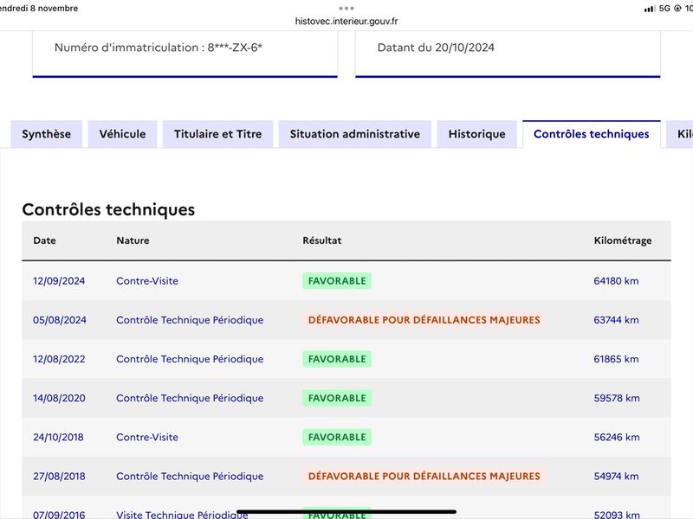Select the Situation administrative tab
The width and height of the screenshot is (693, 519).
coord(355,134)
